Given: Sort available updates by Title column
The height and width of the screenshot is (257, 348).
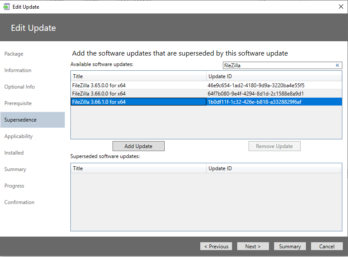Looking at the screenshot, I should pyautogui.click(x=139, y=76).
